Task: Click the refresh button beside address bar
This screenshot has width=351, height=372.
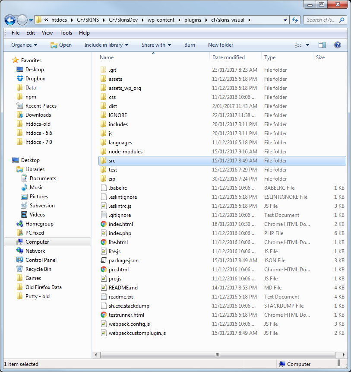Action: click(295, 20)
